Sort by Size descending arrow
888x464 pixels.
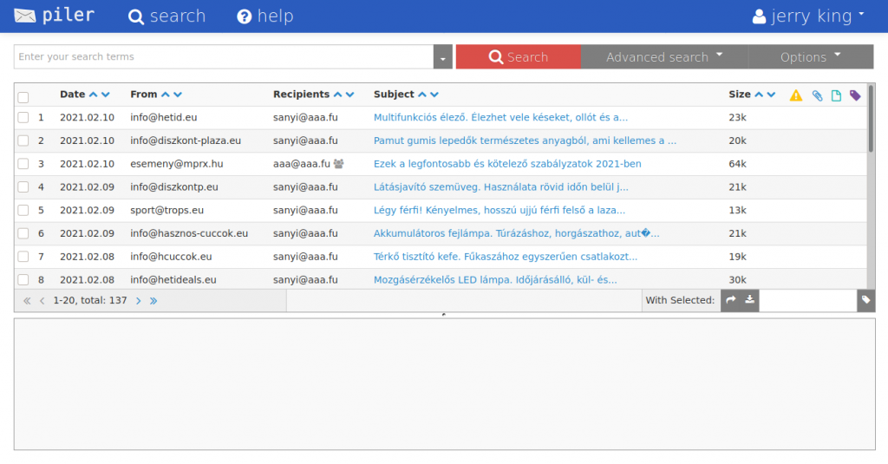[771, 95]
